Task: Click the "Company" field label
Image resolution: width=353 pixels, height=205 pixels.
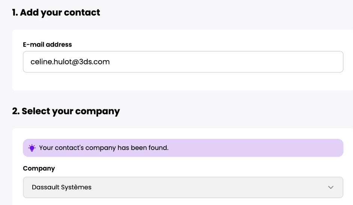Action: pyautogui.click(x=39, y=168)
